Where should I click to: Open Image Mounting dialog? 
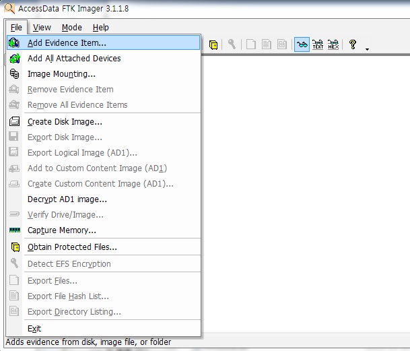coord(103,74)
